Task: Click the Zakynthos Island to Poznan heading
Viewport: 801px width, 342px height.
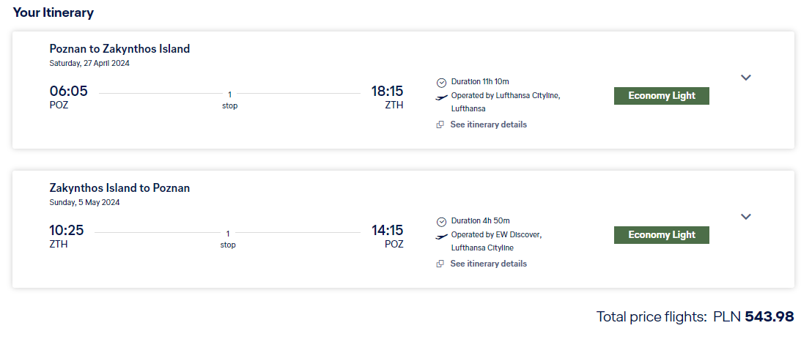Action: click(x=119, y=188)
